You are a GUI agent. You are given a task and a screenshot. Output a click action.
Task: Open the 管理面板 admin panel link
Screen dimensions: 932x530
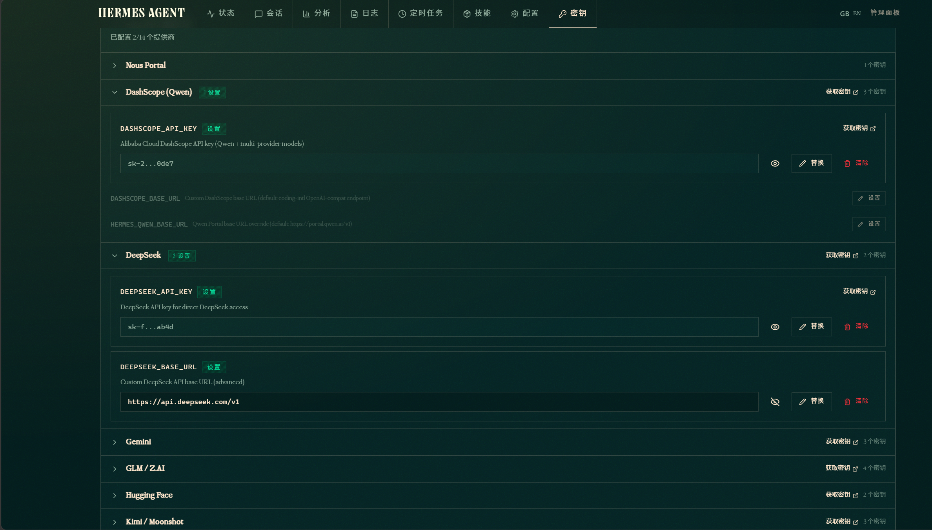click(x=885, y=13)
